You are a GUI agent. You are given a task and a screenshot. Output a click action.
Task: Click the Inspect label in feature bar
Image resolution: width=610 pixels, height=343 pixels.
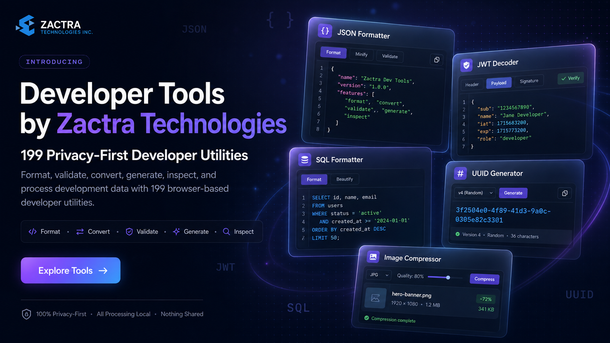(x=244, y=232)
